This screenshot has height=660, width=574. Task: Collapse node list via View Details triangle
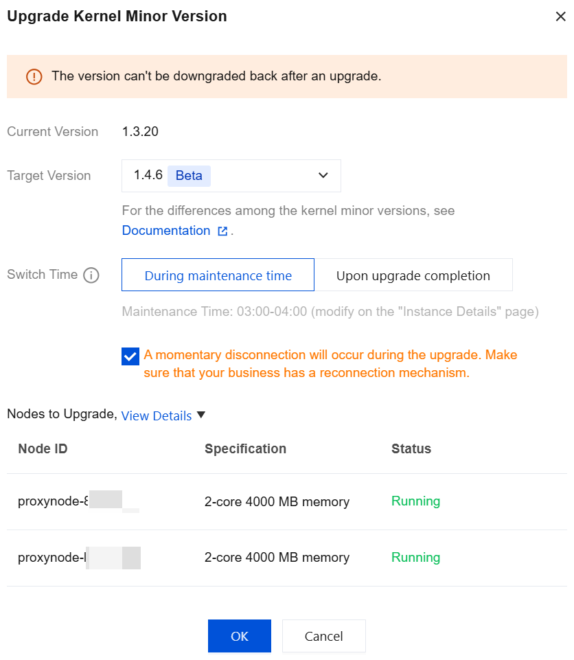click(201, 415)
